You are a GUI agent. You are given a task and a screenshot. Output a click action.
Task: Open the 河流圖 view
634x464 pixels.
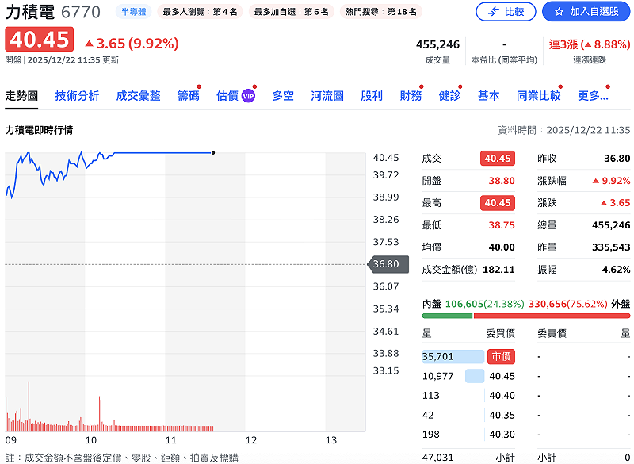(x=327, y=94)
